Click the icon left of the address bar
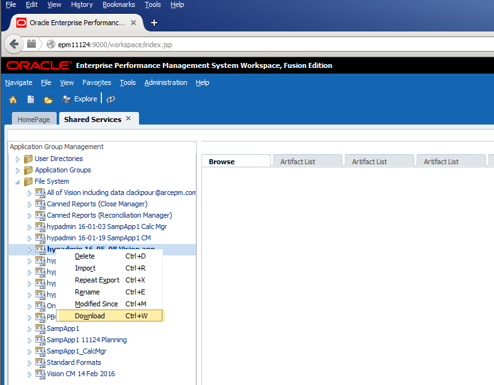 pyautogui.click(x=31, y=44)
